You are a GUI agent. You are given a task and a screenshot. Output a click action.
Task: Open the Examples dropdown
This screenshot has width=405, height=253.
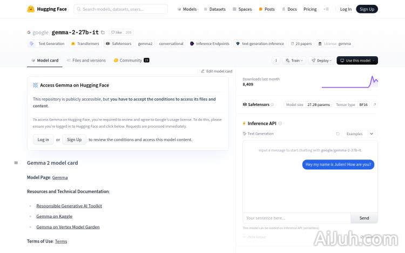[x=359, y=134]
